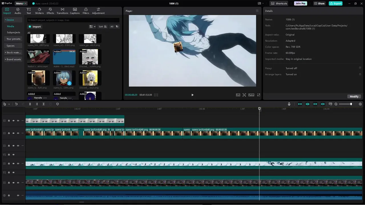Enter fullscreen preview in player
This screenshot has height=205, width=365.
[259, 95]
